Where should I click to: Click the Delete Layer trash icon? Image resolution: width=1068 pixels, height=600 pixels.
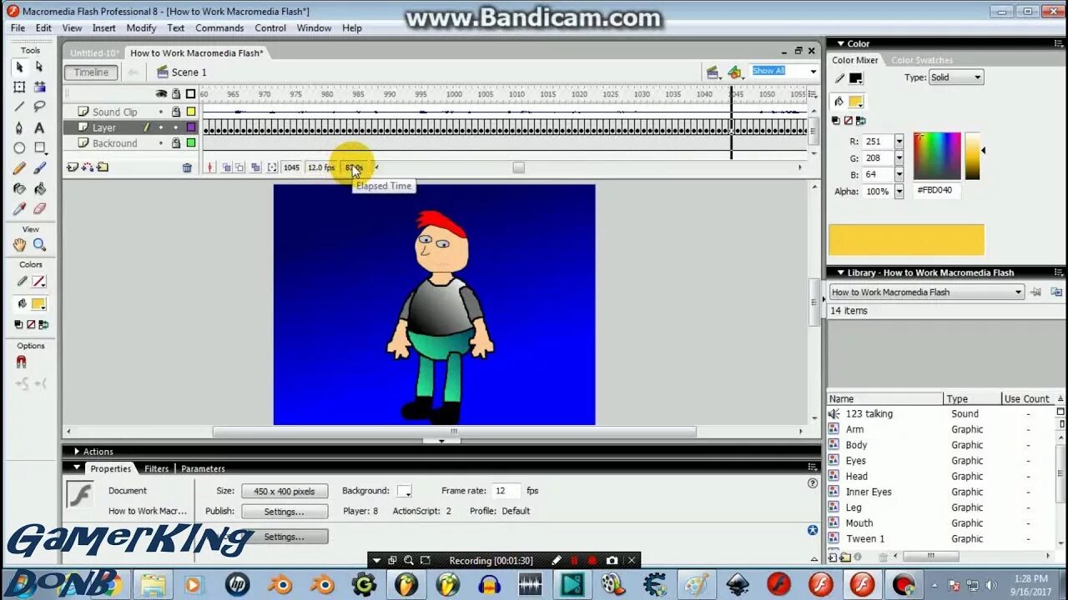(187, 167)
